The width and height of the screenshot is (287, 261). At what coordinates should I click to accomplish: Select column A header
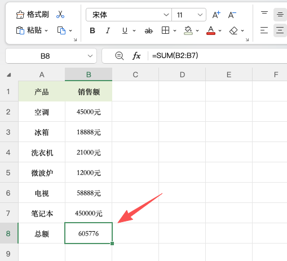[42, 74]
